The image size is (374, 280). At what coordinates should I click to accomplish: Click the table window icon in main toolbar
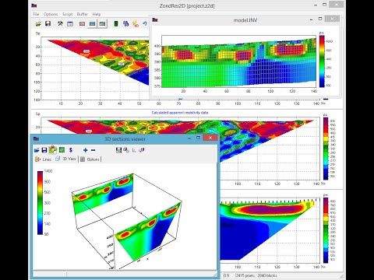coord(70,24)
